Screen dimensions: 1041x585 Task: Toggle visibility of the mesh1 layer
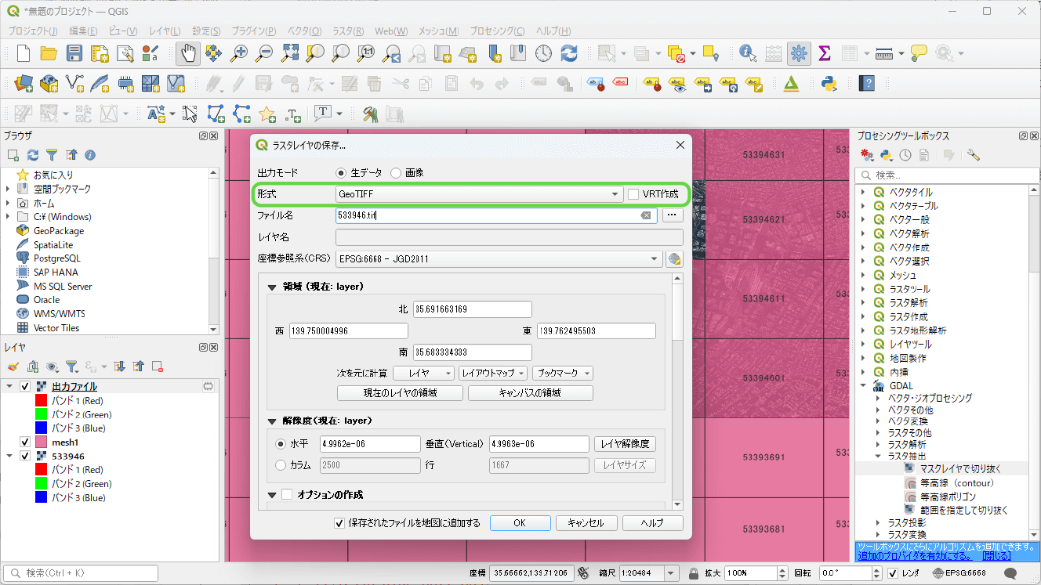(x=25, y=442)
